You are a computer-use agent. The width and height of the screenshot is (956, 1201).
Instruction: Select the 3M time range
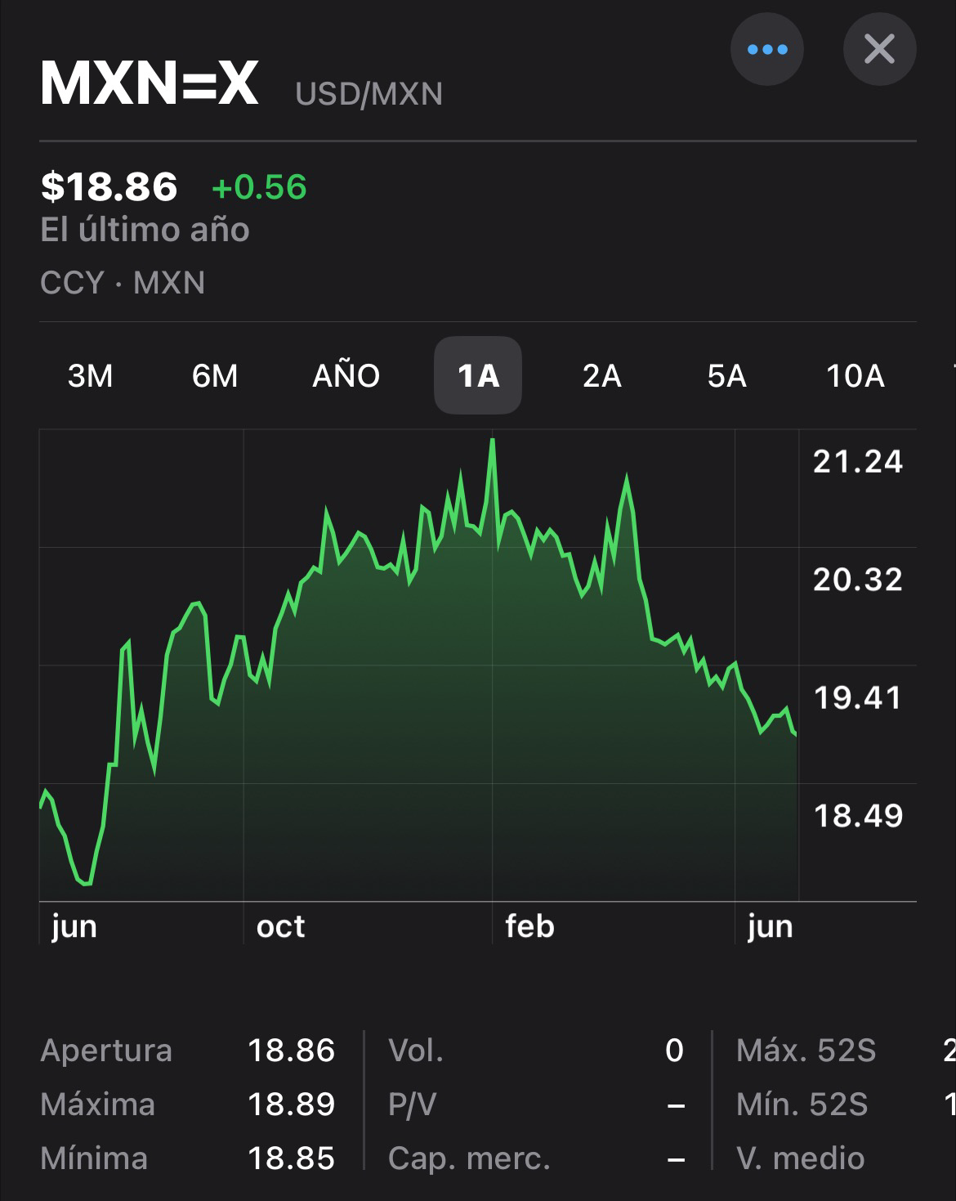(90, 376)
